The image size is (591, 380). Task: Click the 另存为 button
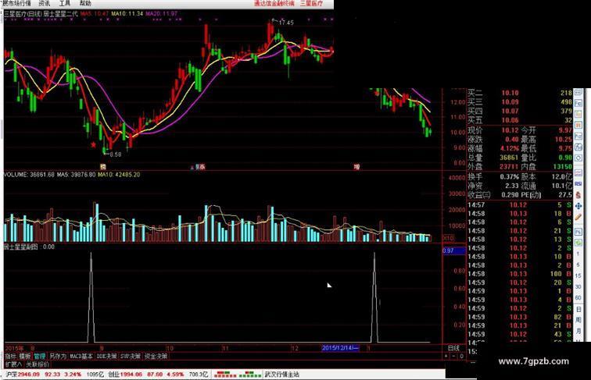tap(58, 356)
